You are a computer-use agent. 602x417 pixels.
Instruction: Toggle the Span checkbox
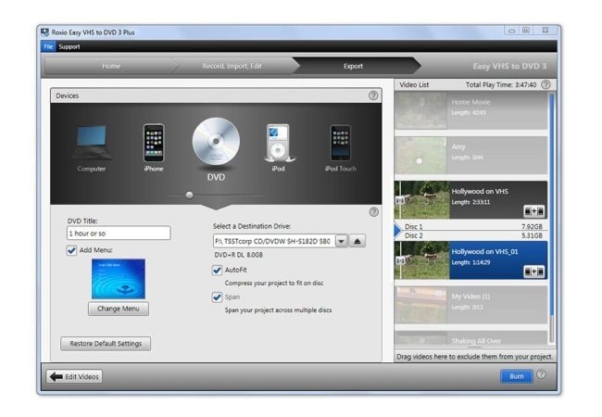pos(217,297)
